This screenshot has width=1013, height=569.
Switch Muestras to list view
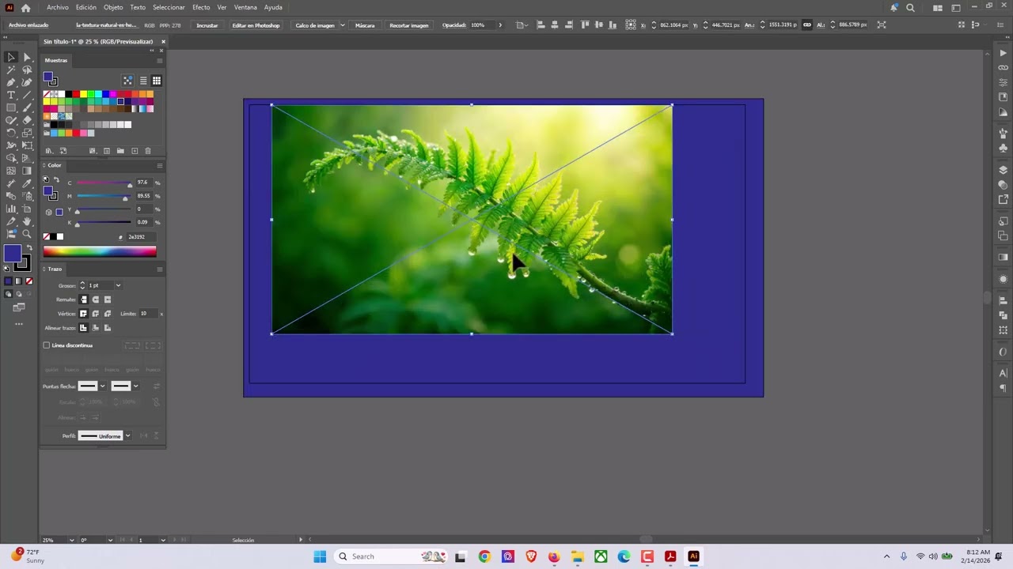(143, 81)
